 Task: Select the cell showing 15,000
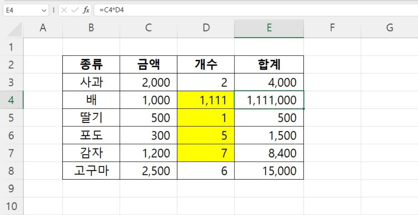point(269,171)
